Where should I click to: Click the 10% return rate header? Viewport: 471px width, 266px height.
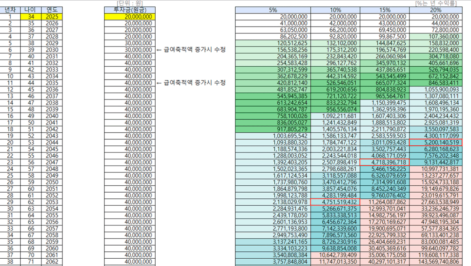click(335, 10)
